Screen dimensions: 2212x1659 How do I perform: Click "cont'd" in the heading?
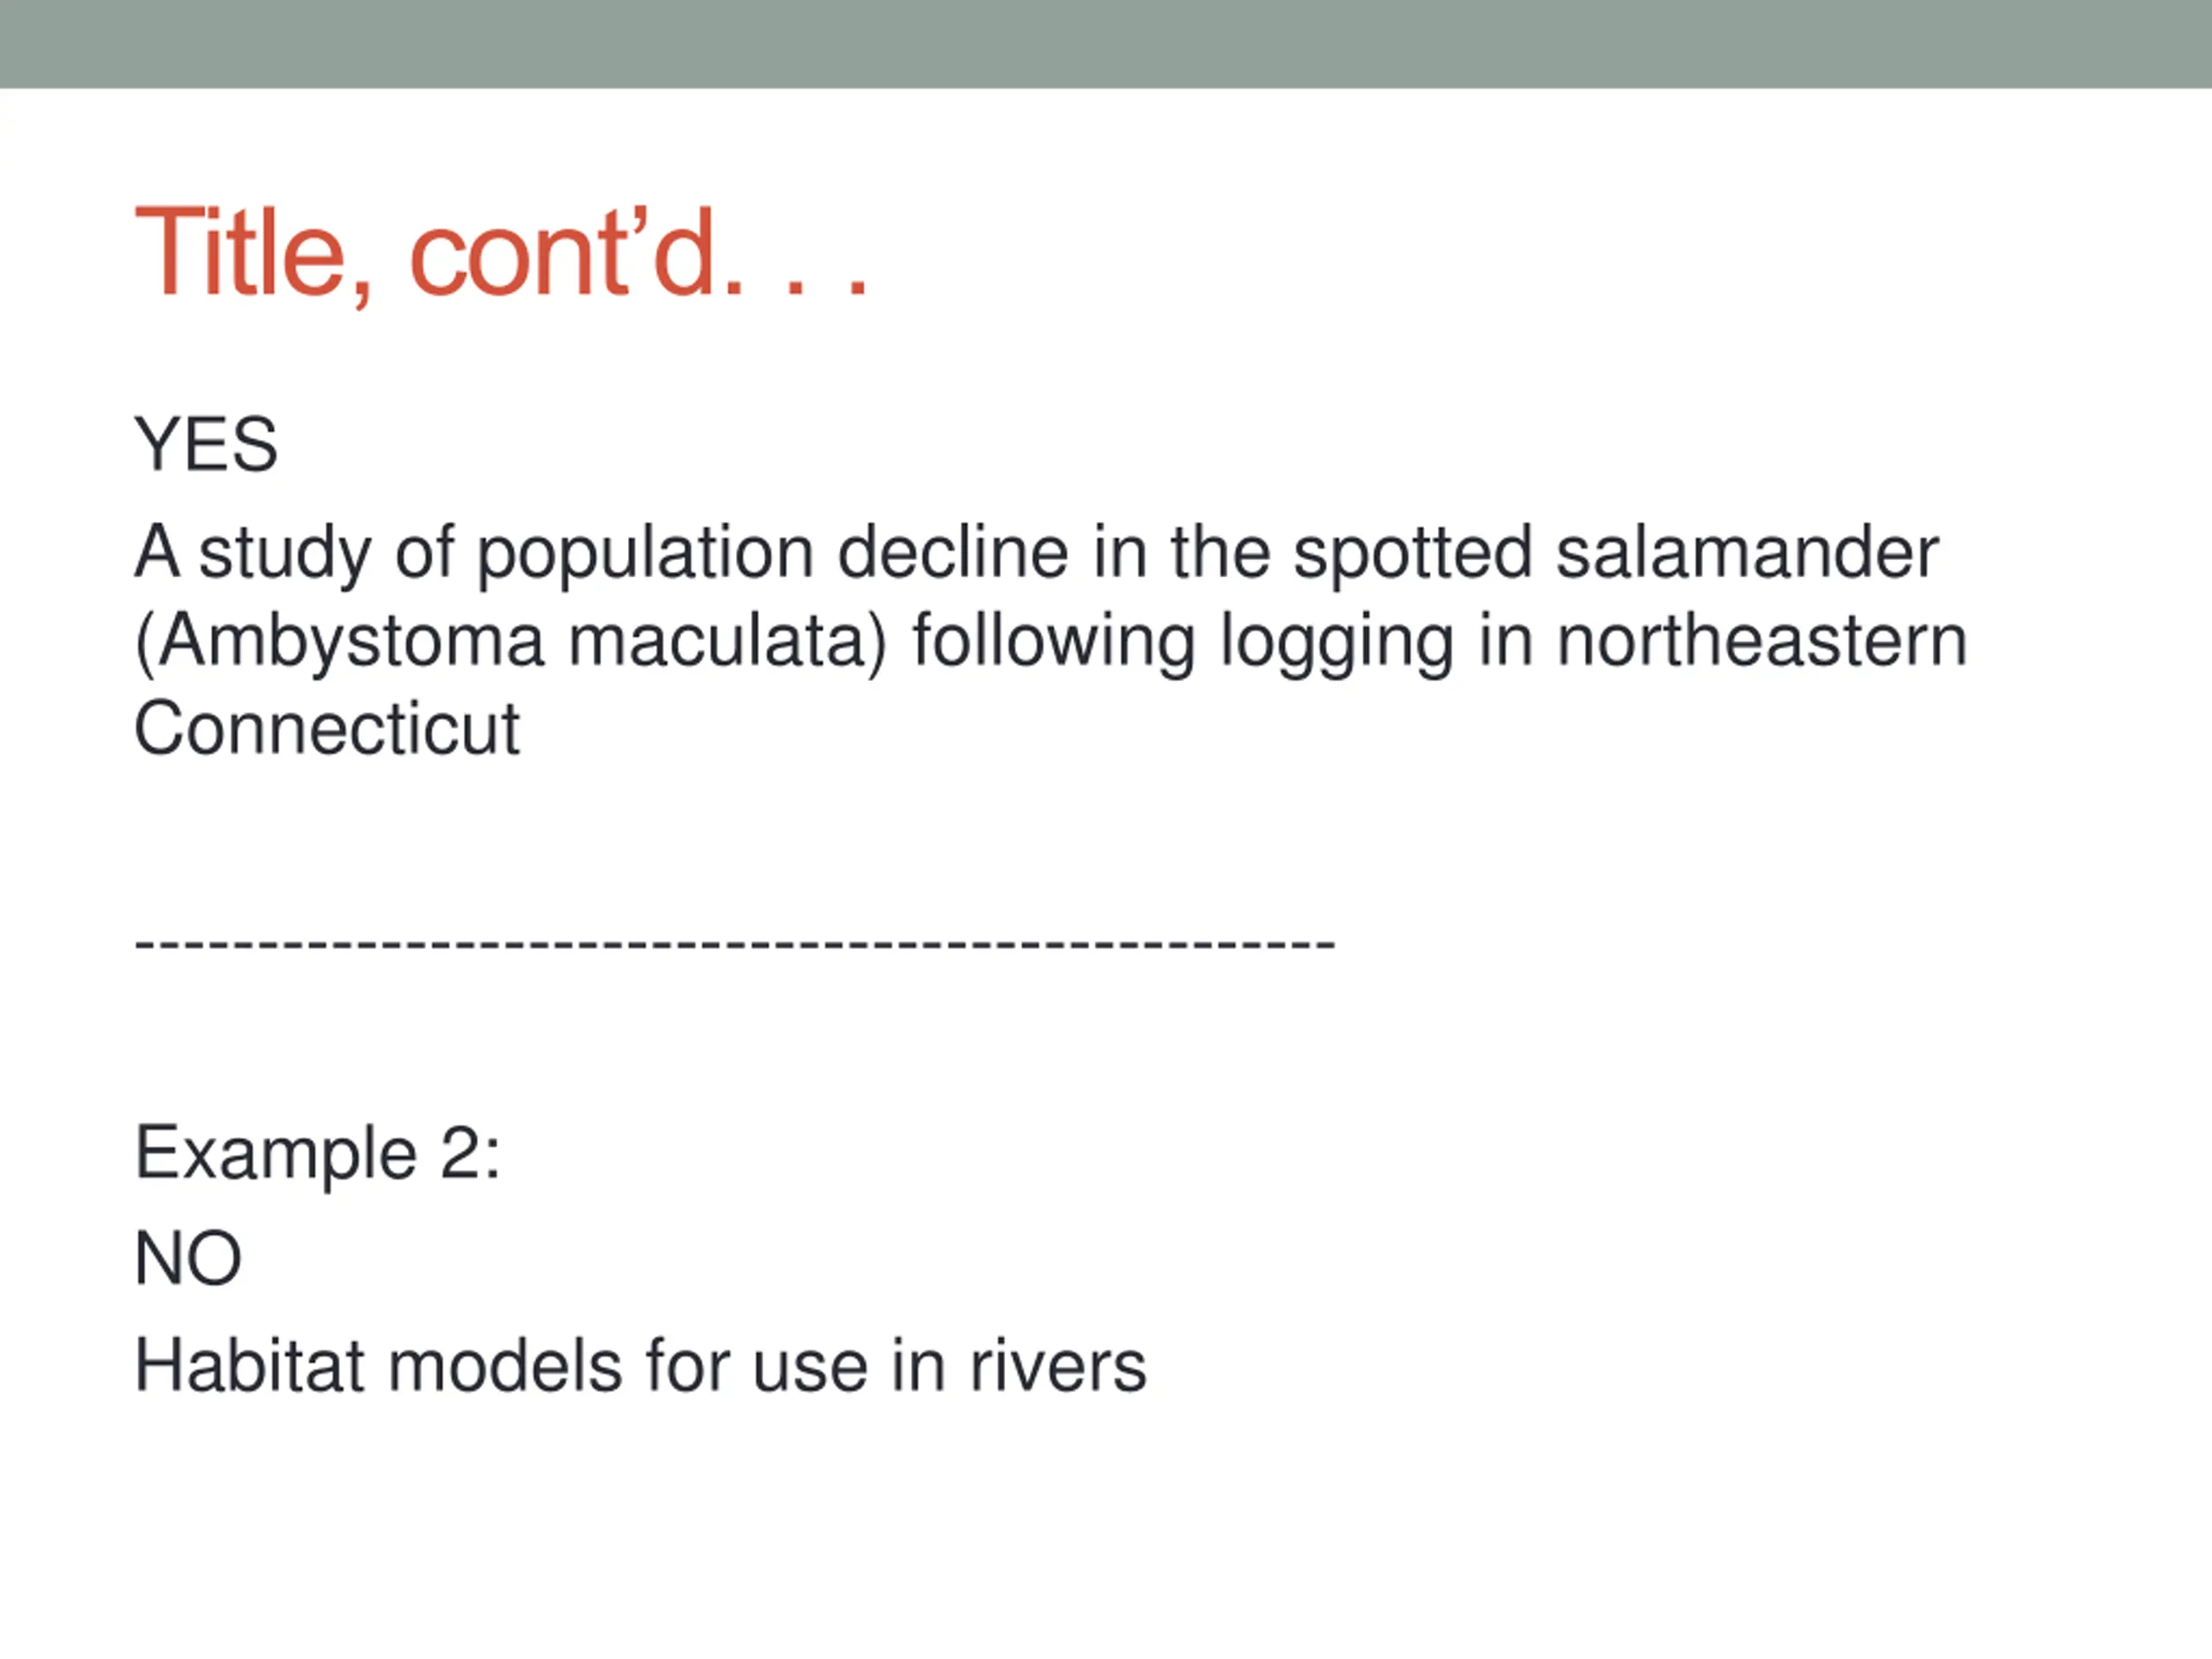(x=563, y=254)
